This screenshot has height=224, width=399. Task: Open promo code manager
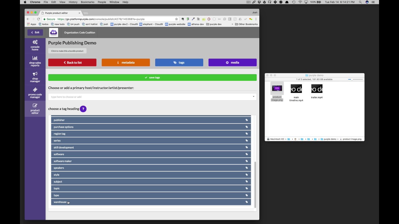[x=35, y=93]
